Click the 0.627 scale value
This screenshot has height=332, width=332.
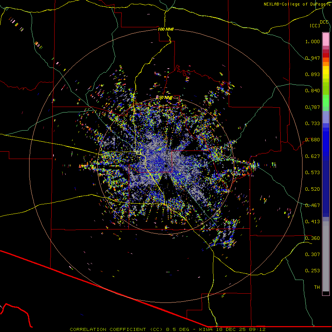[x=312, y=156]
